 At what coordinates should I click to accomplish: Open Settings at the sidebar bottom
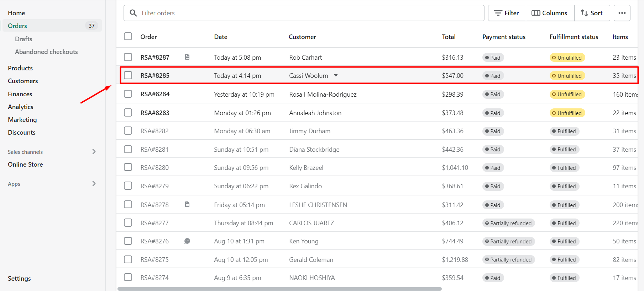[19, 279]
